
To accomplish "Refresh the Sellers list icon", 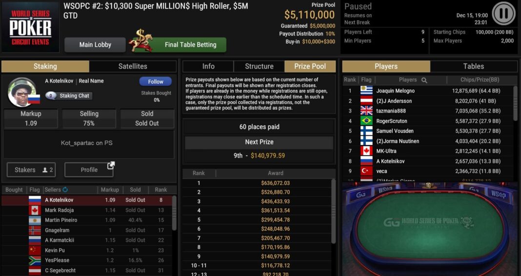I will click(x=65, y=189).
